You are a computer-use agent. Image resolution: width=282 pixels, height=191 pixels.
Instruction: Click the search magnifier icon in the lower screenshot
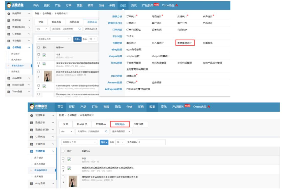point(106,131)
